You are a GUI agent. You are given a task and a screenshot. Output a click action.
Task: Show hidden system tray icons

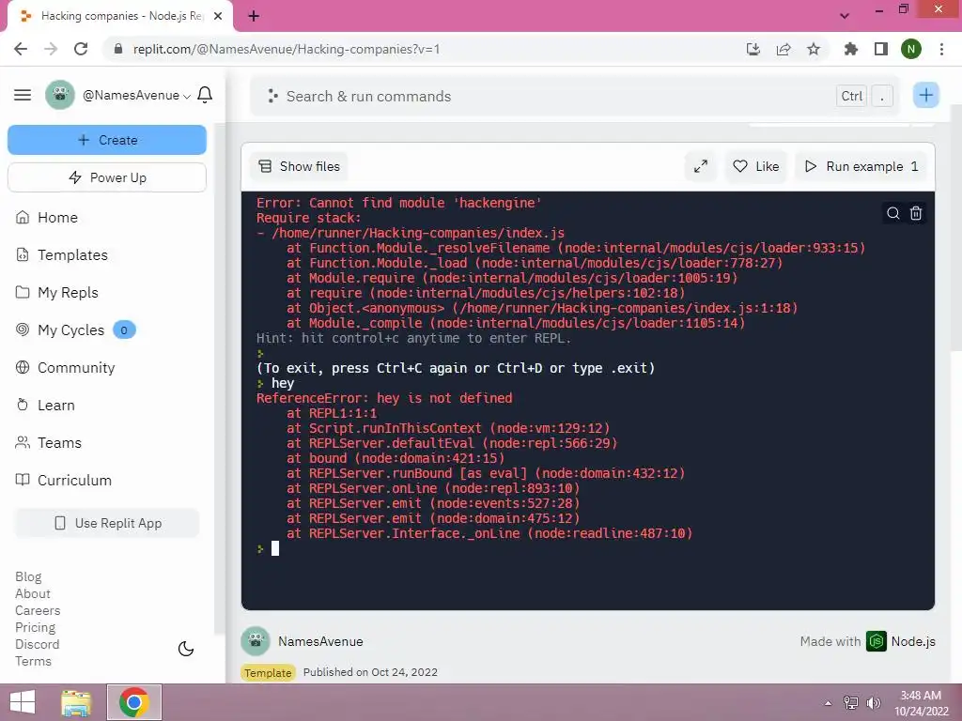[x=828, y=703]
